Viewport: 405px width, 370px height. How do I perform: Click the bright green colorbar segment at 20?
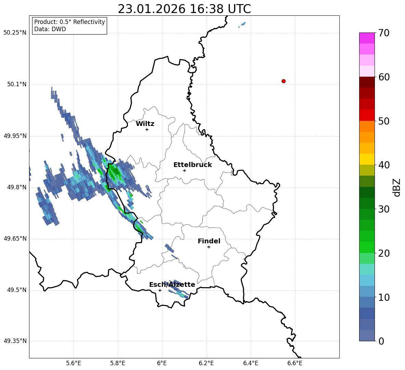[x=367, y=247]
